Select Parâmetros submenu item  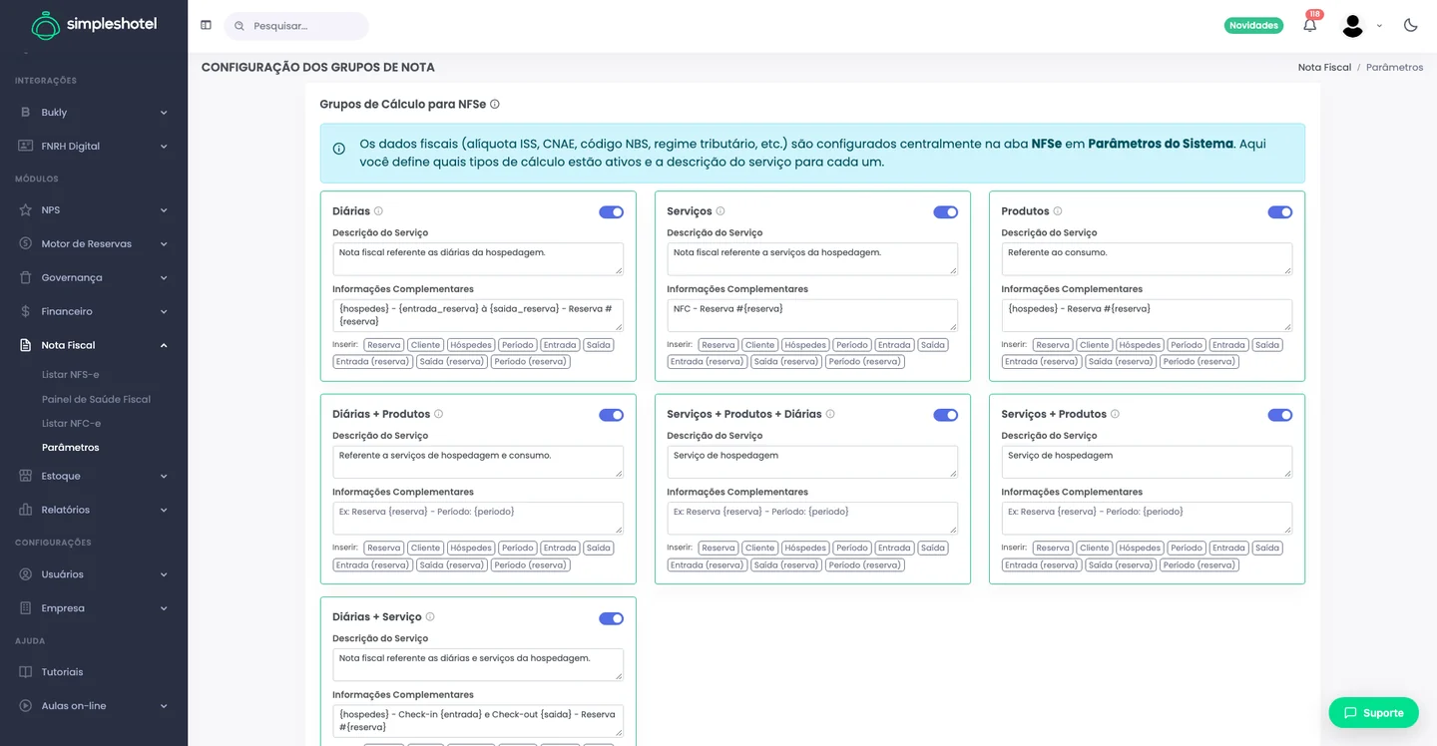tap(70, 448)
